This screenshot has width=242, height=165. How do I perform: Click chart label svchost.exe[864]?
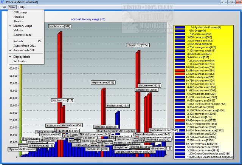point(60,26)
